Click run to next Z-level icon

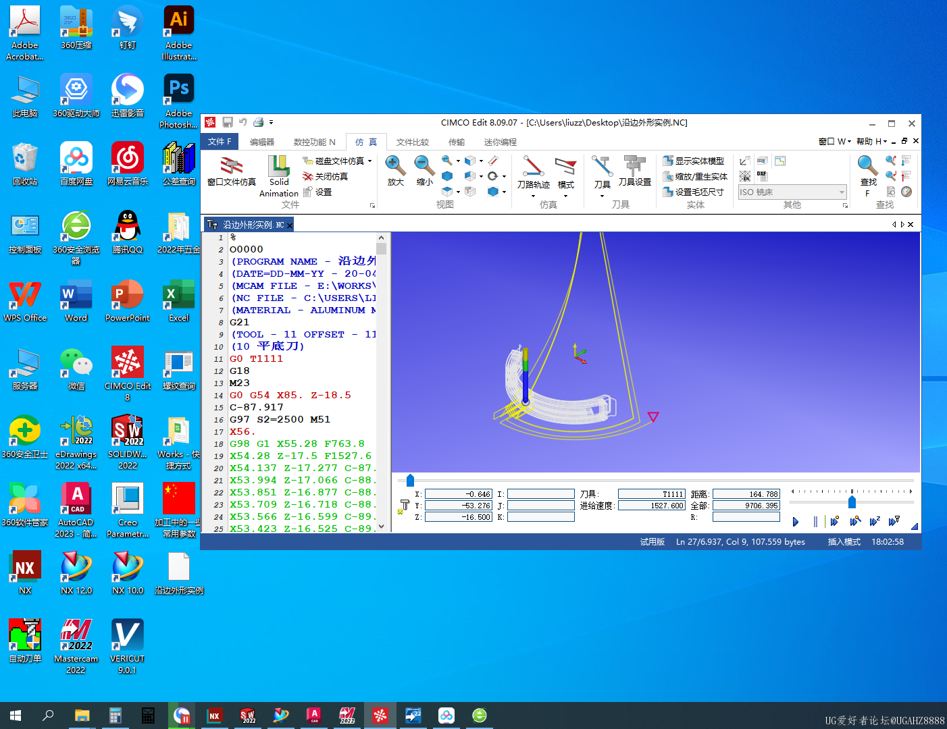pyautogui.click(x=875, y=521)
